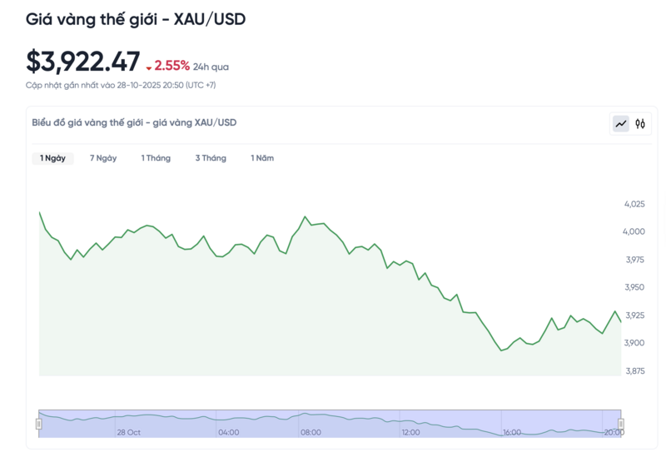Click the $3,922.47 price value
Image resolution: width=666 pixels, height=457 pixels.
tap(82, 62)
